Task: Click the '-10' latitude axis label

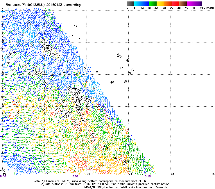Action: (x=3, y=170)
